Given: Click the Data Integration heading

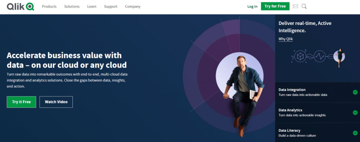Looking at the screenshot, I should point(292,90).
